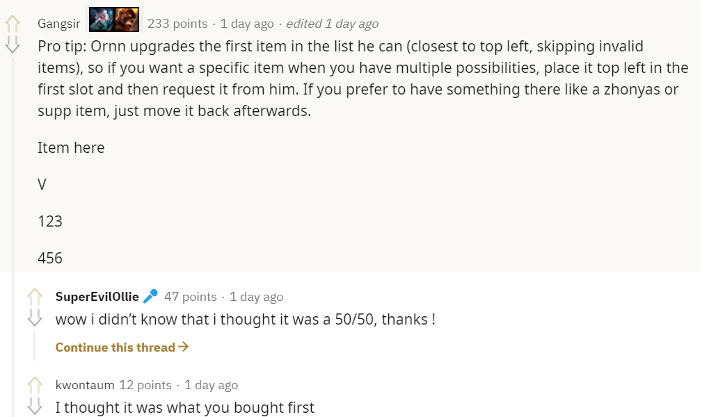Open Gangsir's user profile
The width and height of the screenshot is (725, 417).
coord(58,24)
